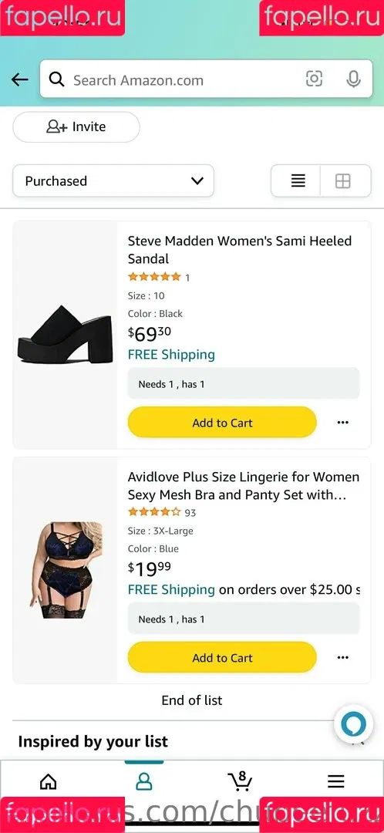
Task: Open the shopping cart icon
Action: point(240,781)
